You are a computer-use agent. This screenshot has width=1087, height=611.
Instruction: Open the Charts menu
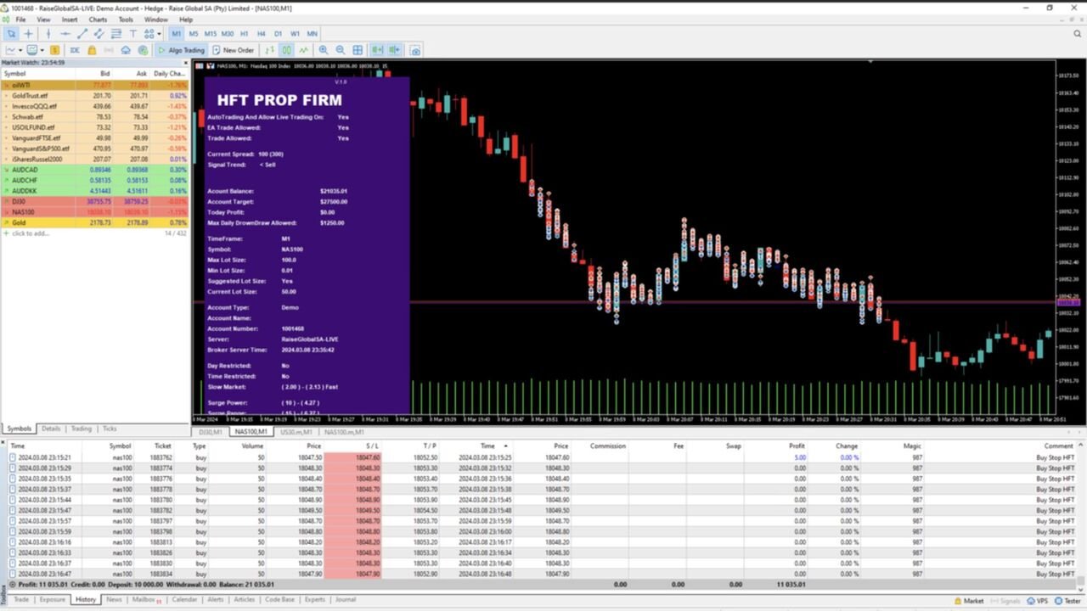98,20
